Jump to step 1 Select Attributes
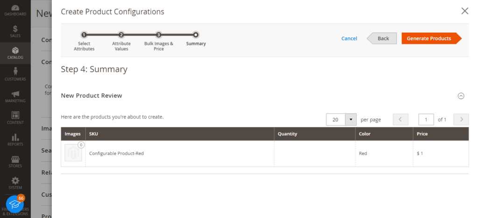The width and height of the screenshot is (478, 218). pos(84,35)
